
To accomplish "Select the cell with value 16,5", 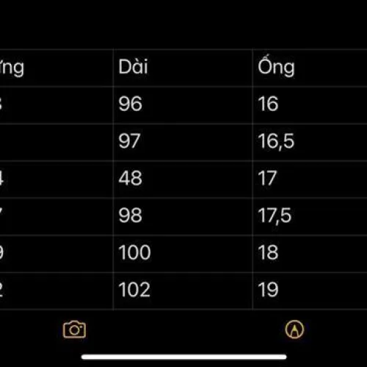I will coord(310,142).
